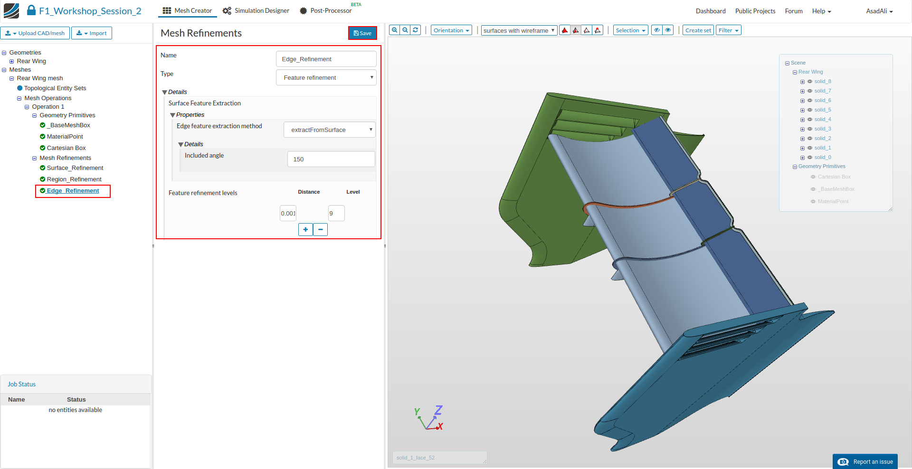Open the Orientation dropdown
This screenshot has height=469, width=912.
click(451, 30)
